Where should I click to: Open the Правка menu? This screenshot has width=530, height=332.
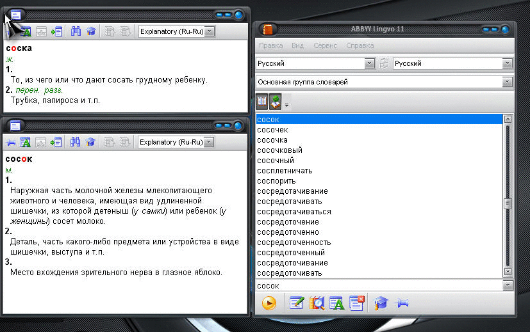(270, 45)
